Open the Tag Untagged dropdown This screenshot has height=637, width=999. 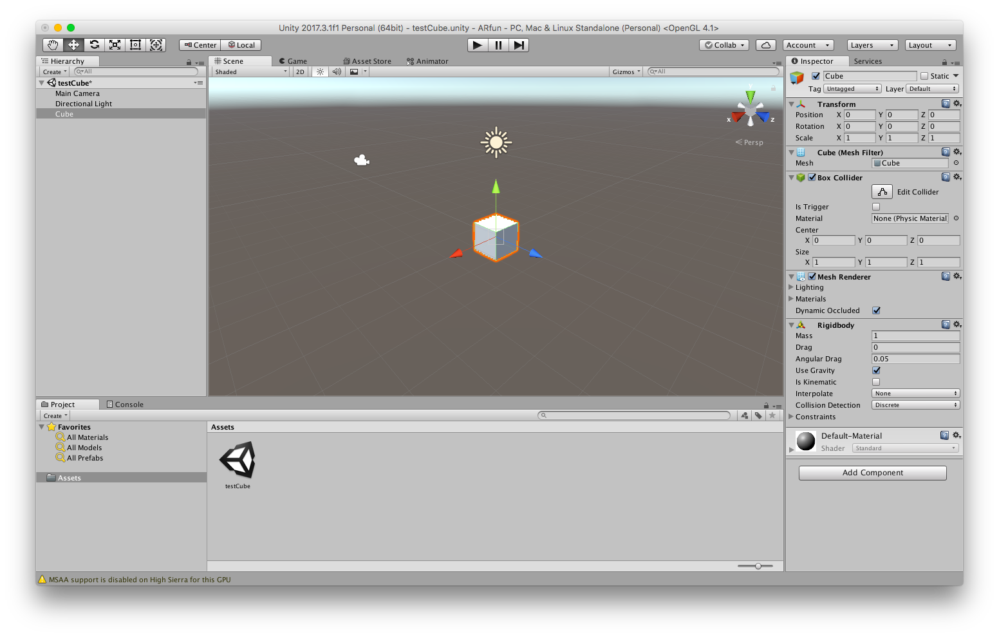pyautogui.click(x=852, y=89)
